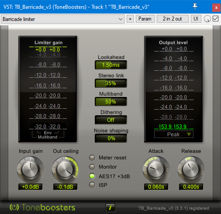This screenshot has height=214, width=221.
Task: Open the Peak meter mode dropdown
Action: [174, 134]
